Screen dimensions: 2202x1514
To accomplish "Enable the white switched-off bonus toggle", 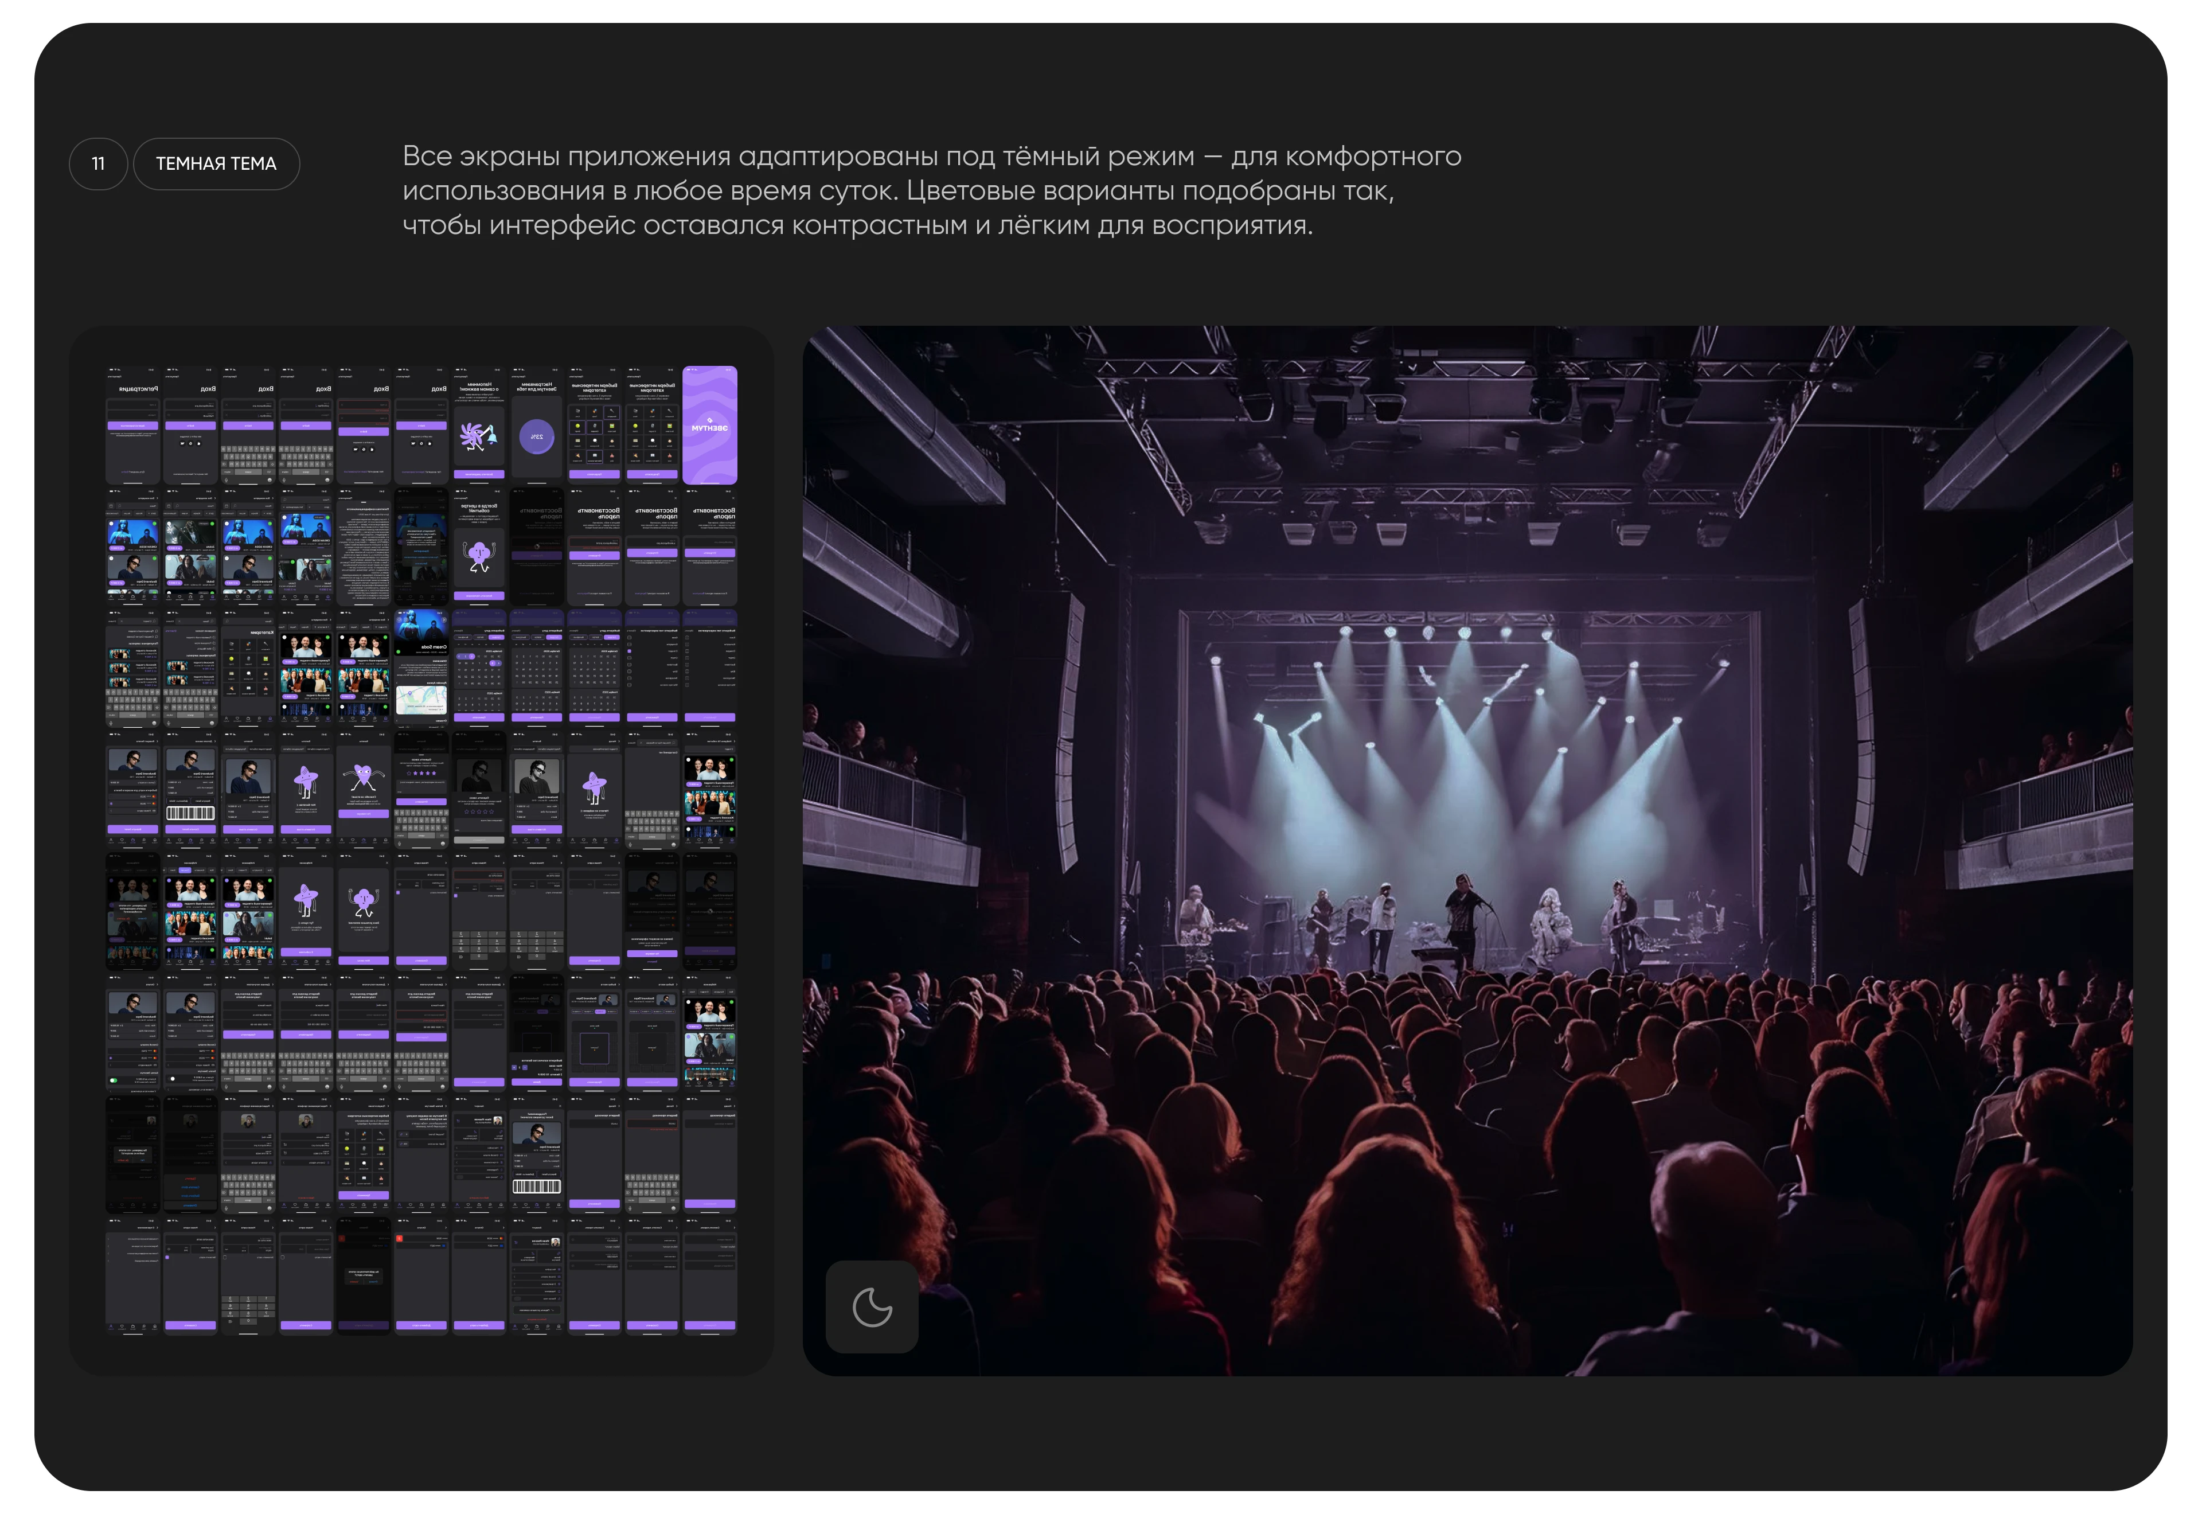I will point(173,1079).
